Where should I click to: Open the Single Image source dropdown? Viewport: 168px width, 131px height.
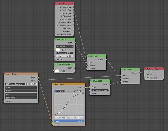(x=21, y=98)
